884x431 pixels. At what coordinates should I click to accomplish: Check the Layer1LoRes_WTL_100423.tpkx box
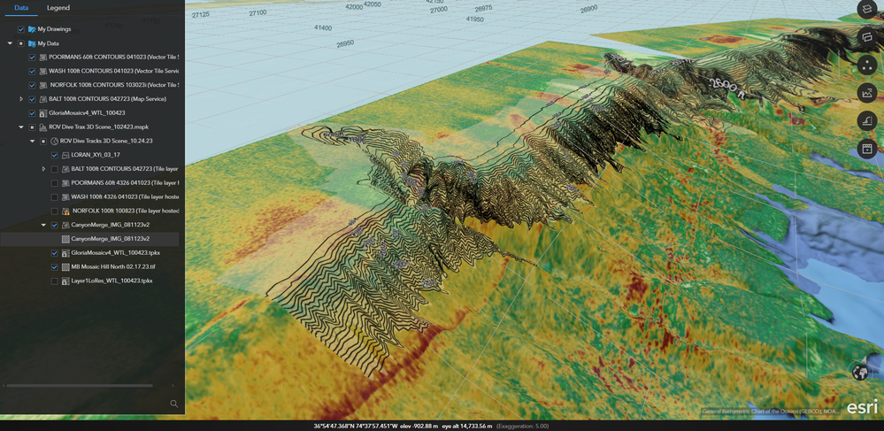55,281
